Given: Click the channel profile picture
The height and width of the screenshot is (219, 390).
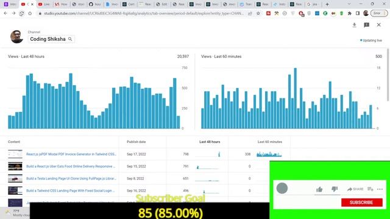Looking at the screenshot, I should (16, 36).
